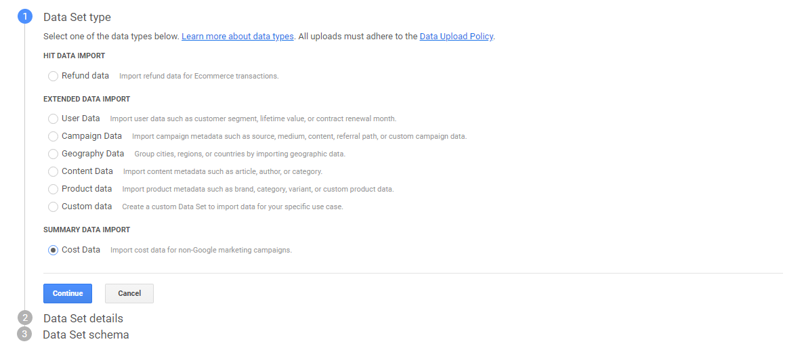Choose Product data radio button
The height and width of the screenshot is (346, 800).
click(53, 190)
